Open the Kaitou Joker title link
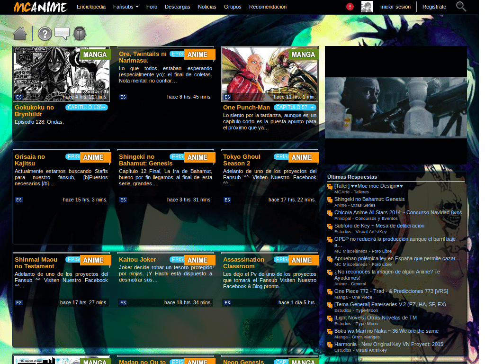This screenshot has width=485, height=364. [137, 260]
